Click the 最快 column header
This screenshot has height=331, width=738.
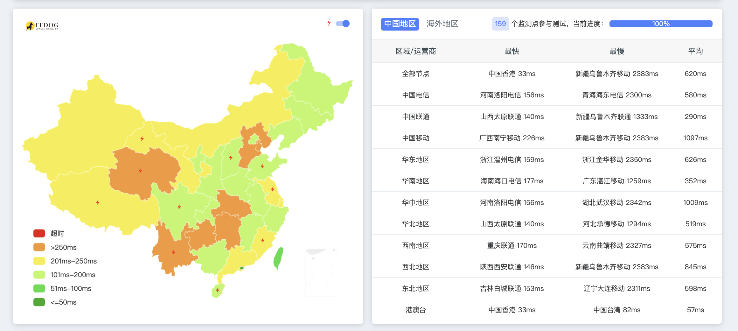click(x=512, y=51)
